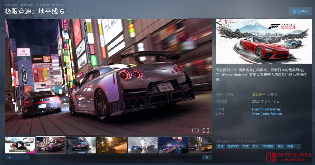
Task: Select the yellow car night street thumbnail
Action: [x=200, y=145]
